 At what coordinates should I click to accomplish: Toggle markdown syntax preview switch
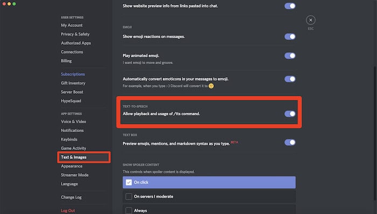[290, 142]
